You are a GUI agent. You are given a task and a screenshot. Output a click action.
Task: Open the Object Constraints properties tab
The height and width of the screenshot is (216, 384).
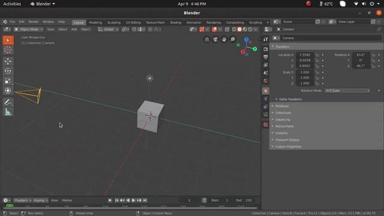[x=266, y=107]
